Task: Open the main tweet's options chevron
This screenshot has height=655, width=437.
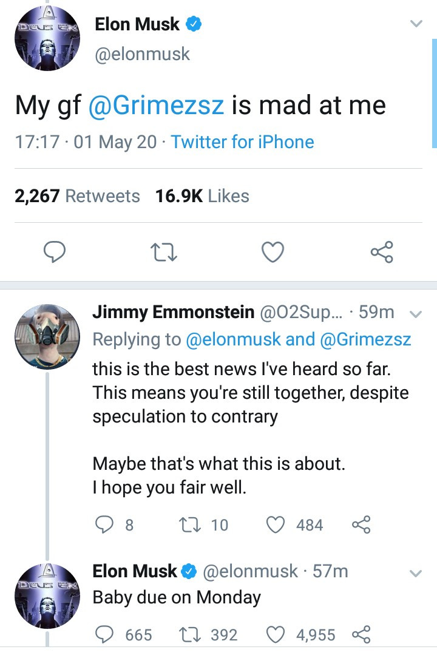Action: coord(416,24)
